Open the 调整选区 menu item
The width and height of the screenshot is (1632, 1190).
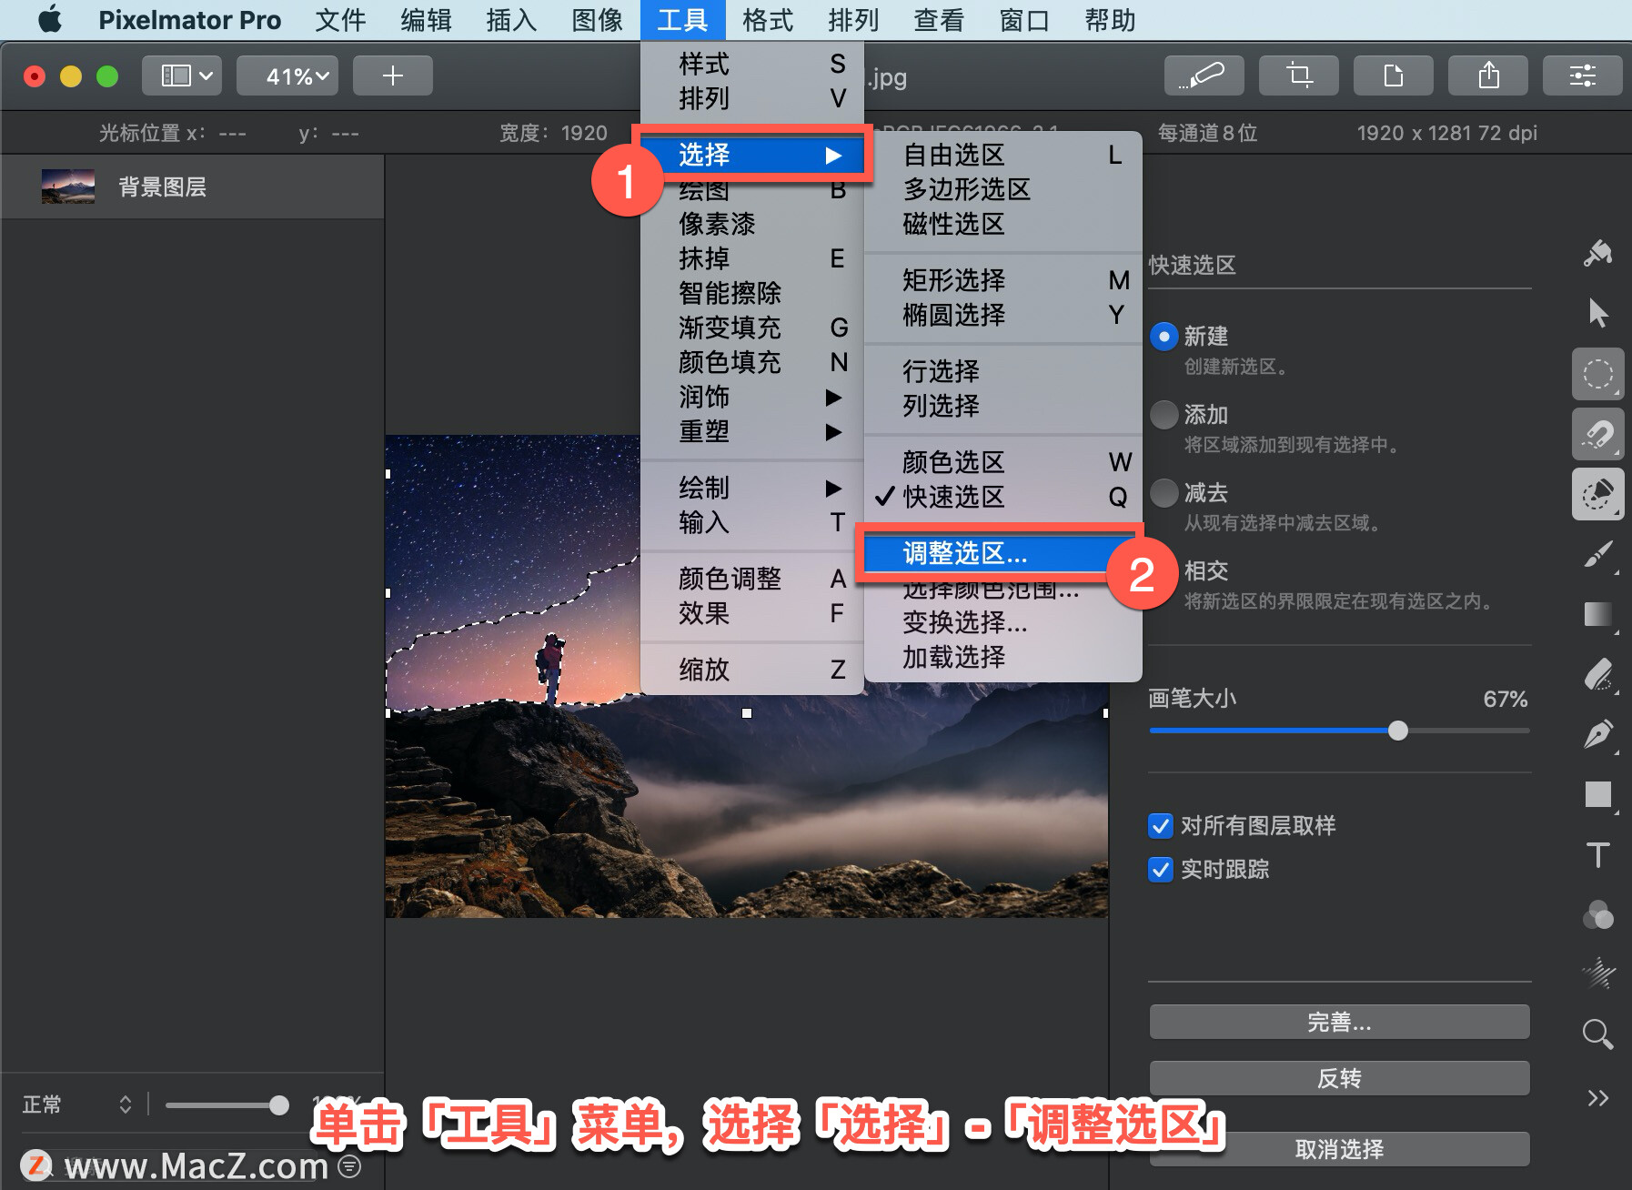pyautogui.click(x=964, y=554)
